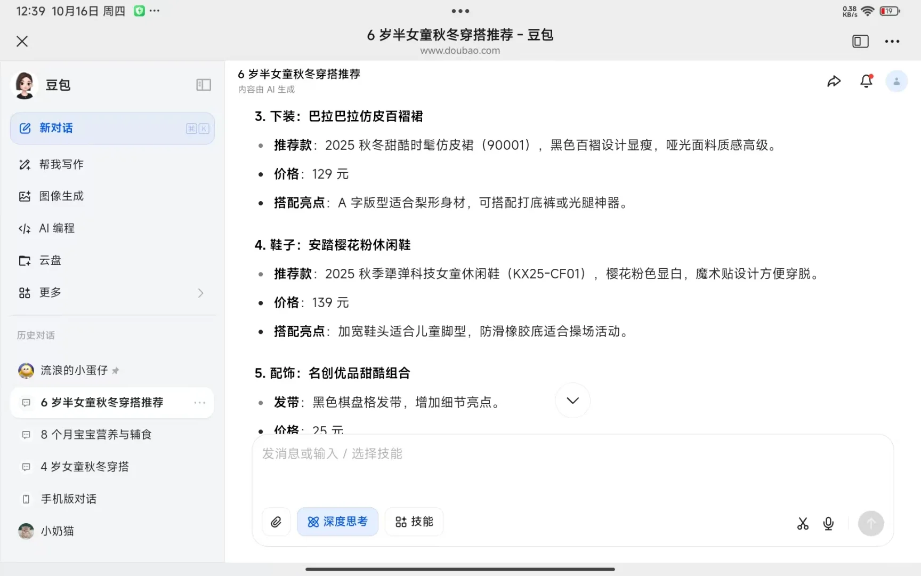Open 技能 skills menu
The height and width of the screenshot is (576, 921).
pos(414,522)
